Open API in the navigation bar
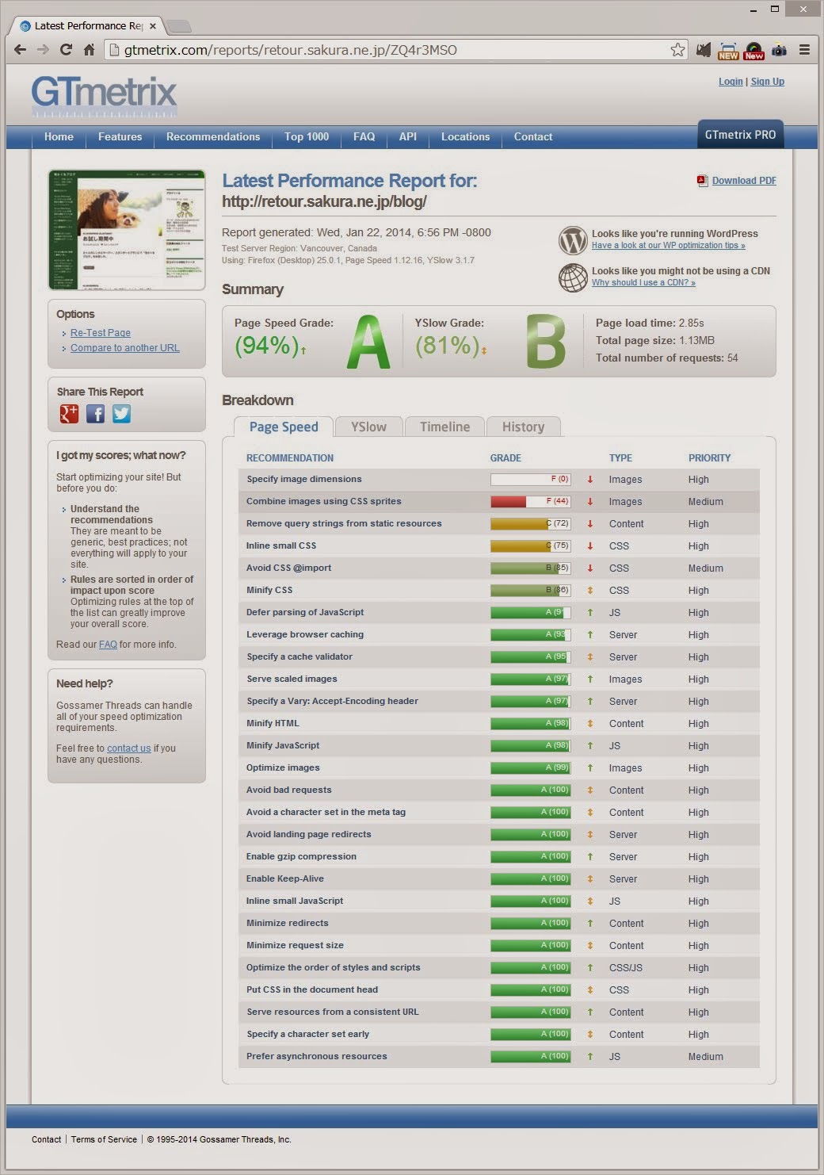The height and width of the screenshot is (1175, 824). tap(408, 136)
